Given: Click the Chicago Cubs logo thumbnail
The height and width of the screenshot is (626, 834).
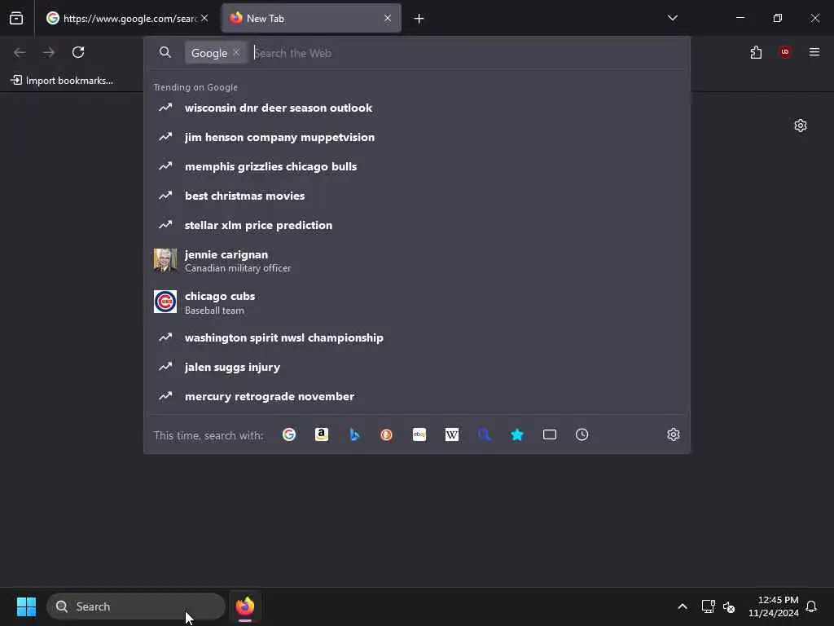Looking at the screenshot, I should pos(165,302).
